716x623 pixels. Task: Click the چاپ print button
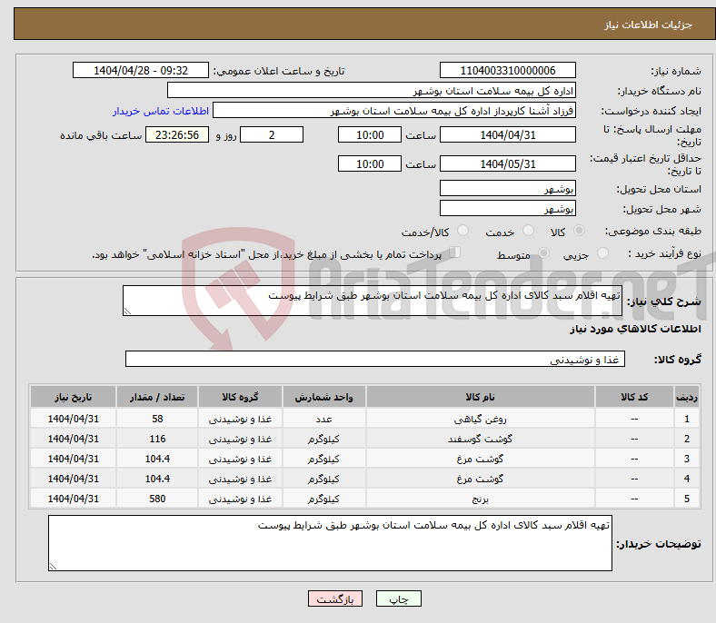click(x=399, y=598)
